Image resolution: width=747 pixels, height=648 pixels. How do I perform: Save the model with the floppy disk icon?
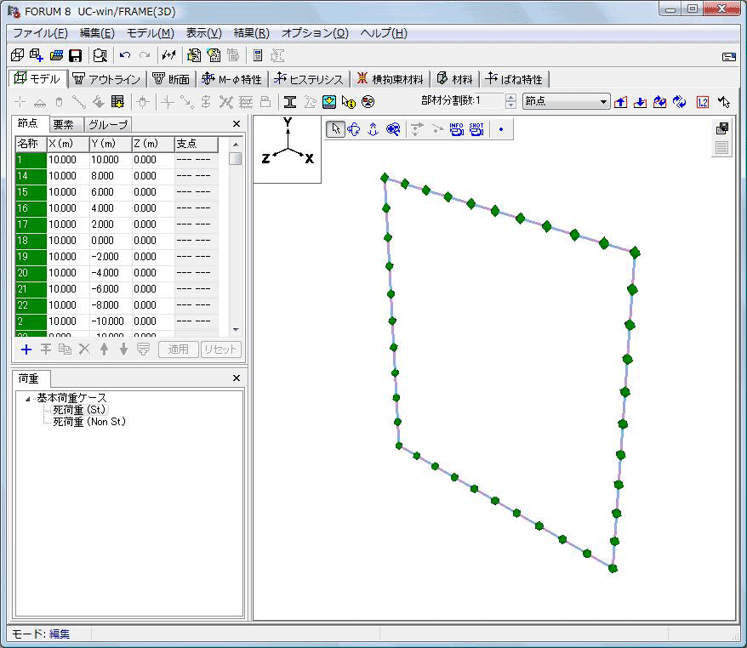pos(75,56)
